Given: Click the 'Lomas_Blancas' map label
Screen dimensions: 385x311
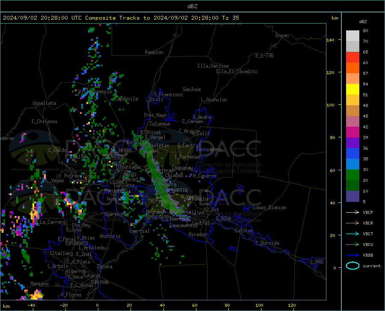Looking at the screenshot, I should coord(269,207).
